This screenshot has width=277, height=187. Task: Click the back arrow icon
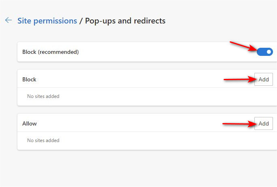point(8,20)
